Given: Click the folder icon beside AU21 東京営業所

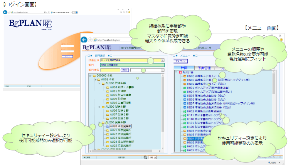Looking at the screenshot, I should click(108, 130).
